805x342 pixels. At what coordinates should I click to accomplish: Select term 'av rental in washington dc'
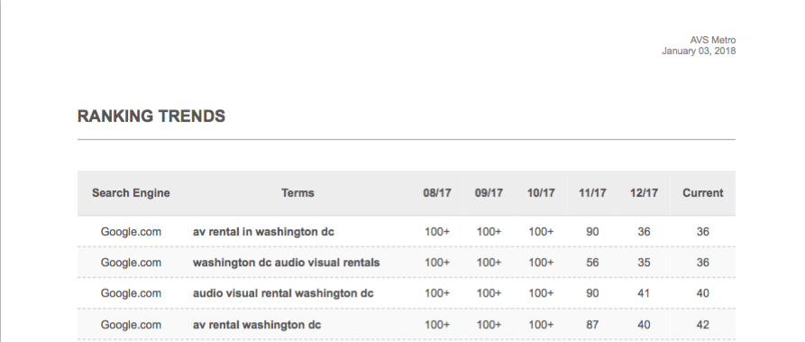[263, 232]
